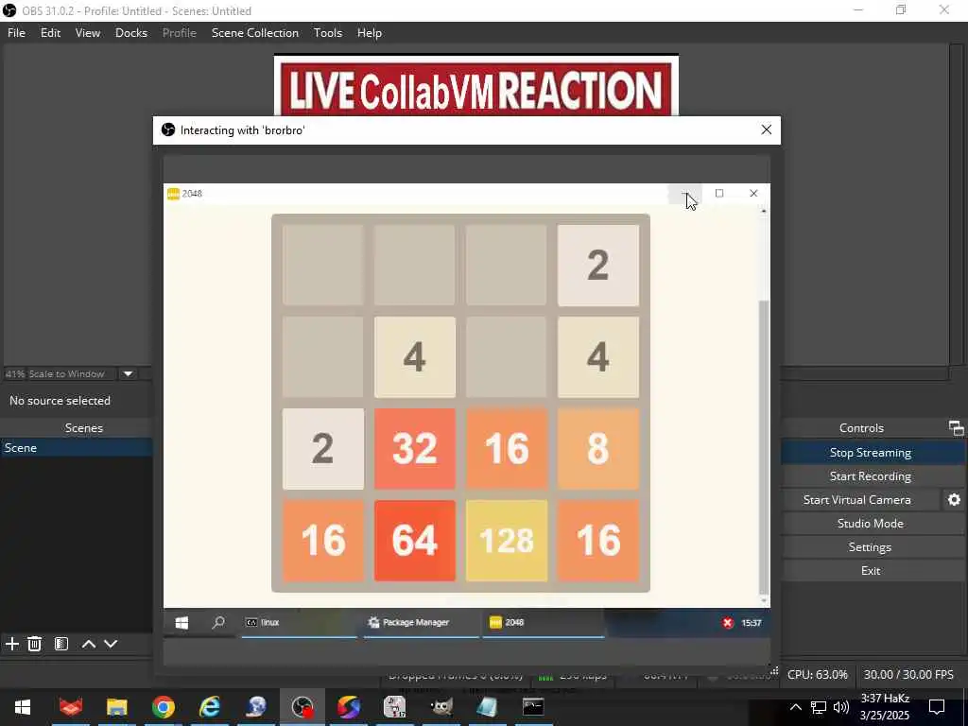
Task: Click the 'LIVE CollabVM REACTION' banner in preview
Action: [476, 89]
